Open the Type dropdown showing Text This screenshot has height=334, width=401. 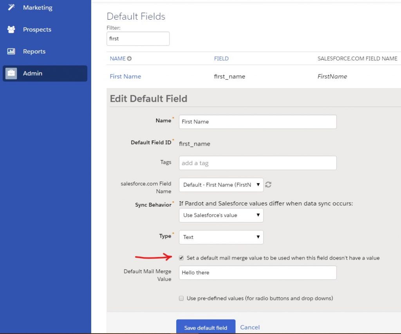tap(221, 237)
